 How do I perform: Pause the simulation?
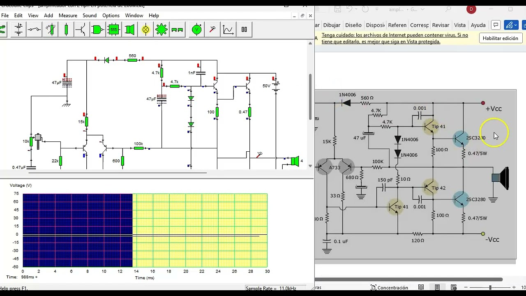244,30
